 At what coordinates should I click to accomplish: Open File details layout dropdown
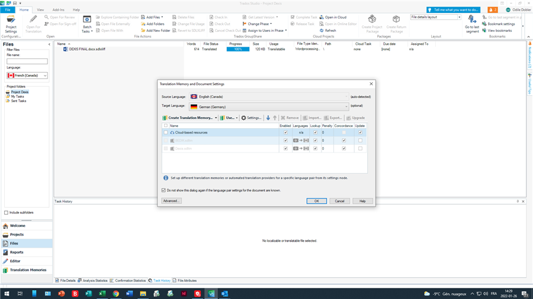pos(459,17)
